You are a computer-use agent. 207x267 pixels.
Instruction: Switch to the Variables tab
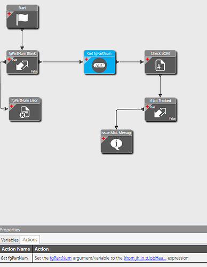[x=10, y=240]
